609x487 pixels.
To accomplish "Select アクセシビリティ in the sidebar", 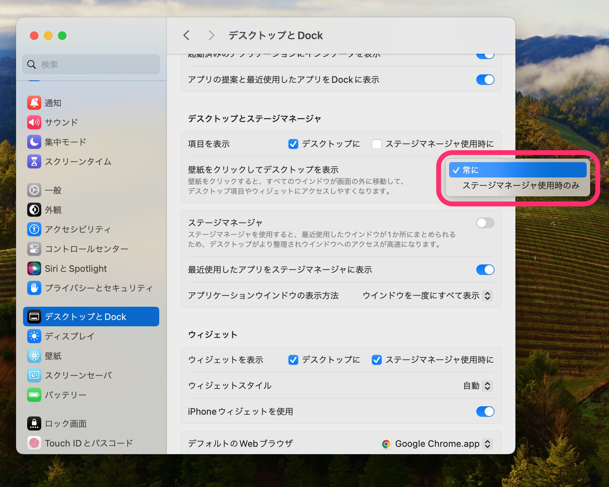I will 91,229.
